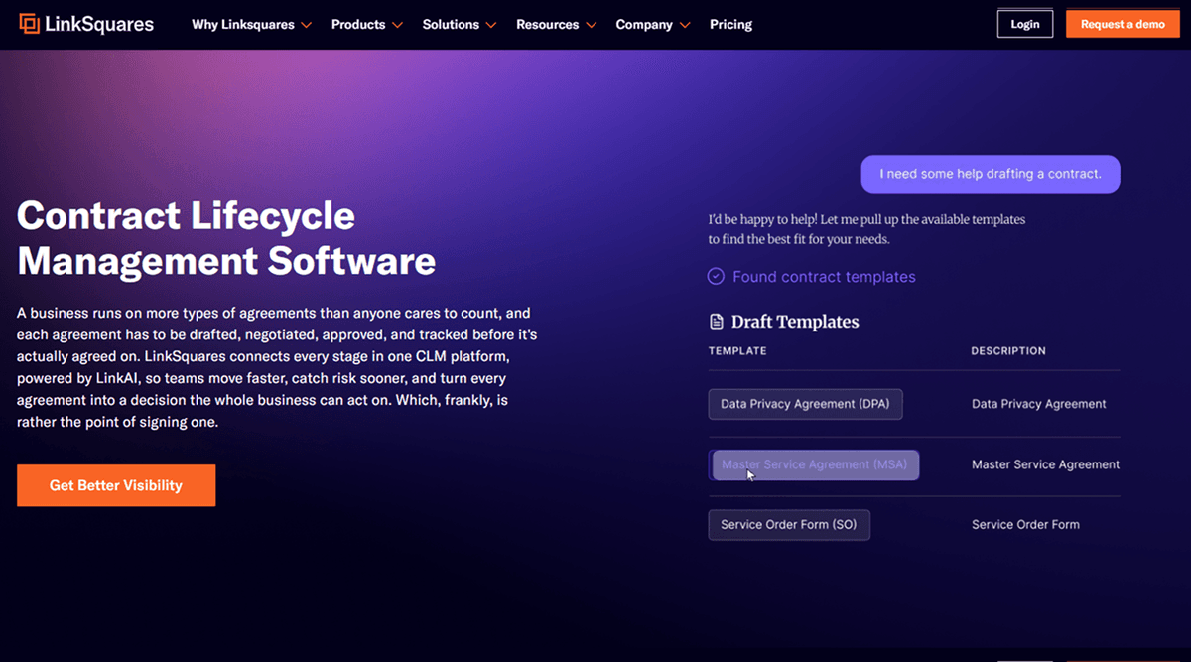Select Service Order Form (SO) template
Viewport: 1191px width, 662px height.
click(x=789, y=525)
